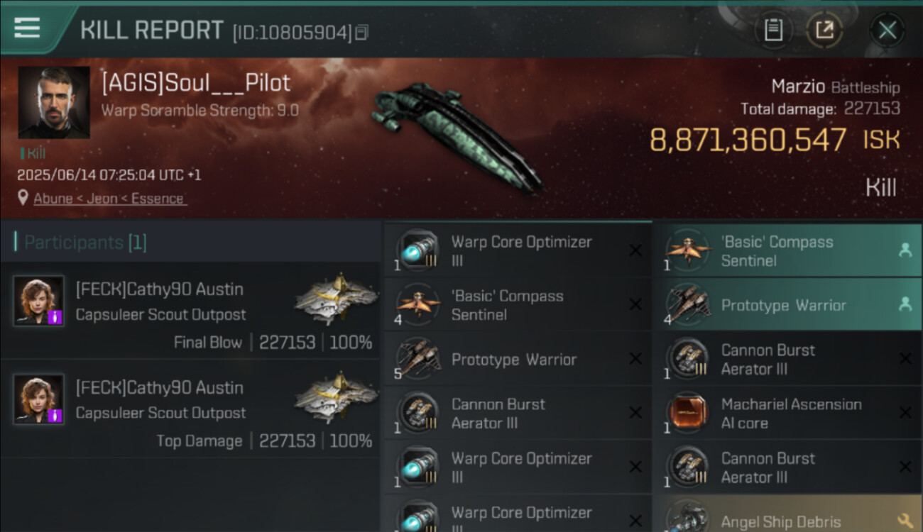Select 'Basic' Compass Sentinel with quantity 4
The image size is (923, 532).
518,305
